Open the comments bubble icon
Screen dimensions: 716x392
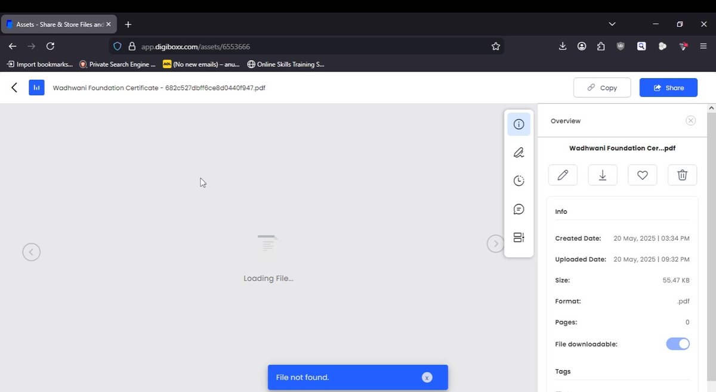point(519,209)
